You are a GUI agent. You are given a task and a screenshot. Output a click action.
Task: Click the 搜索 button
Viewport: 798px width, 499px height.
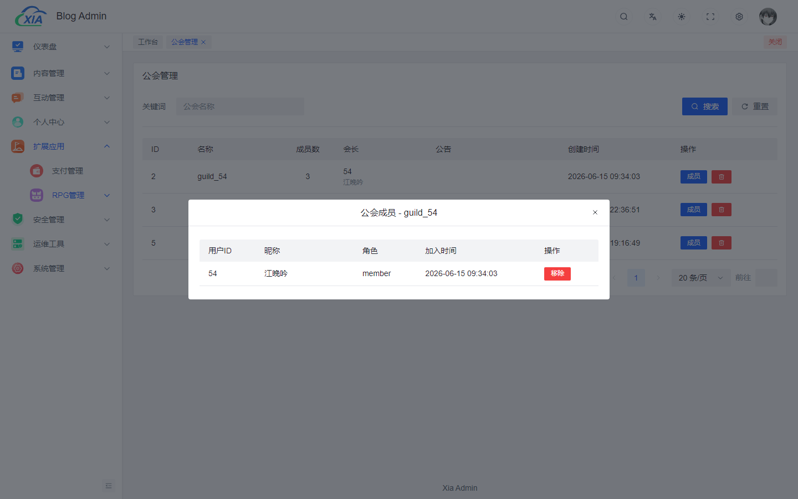tap(705, 106)
